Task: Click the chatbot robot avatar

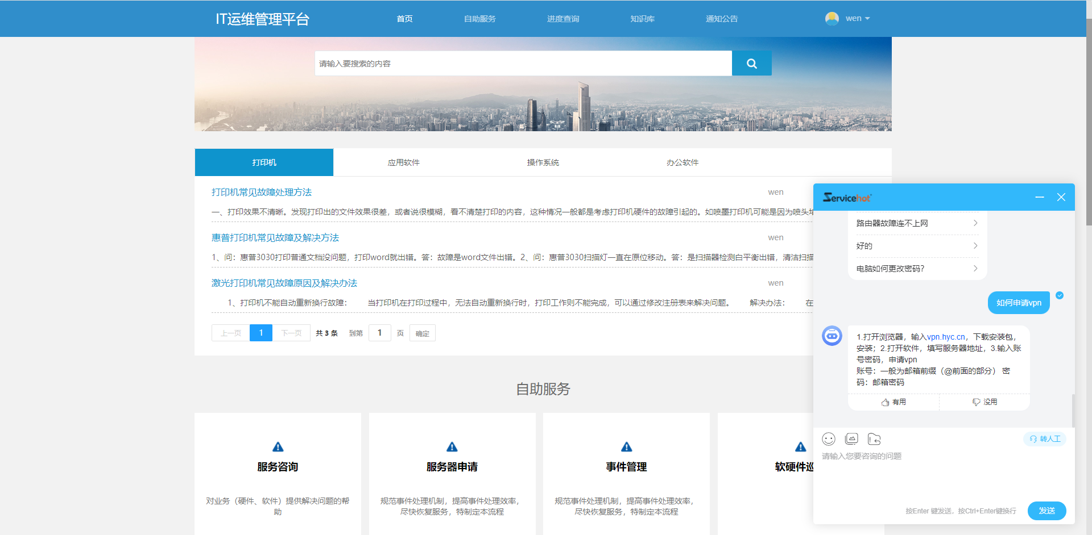Action: (832, 336)
